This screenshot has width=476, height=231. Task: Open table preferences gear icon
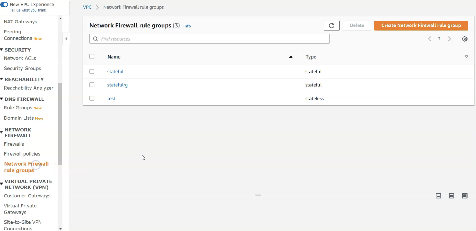point(464,39)
